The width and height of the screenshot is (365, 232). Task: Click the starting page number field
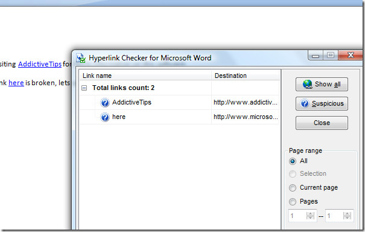point(297,216)
